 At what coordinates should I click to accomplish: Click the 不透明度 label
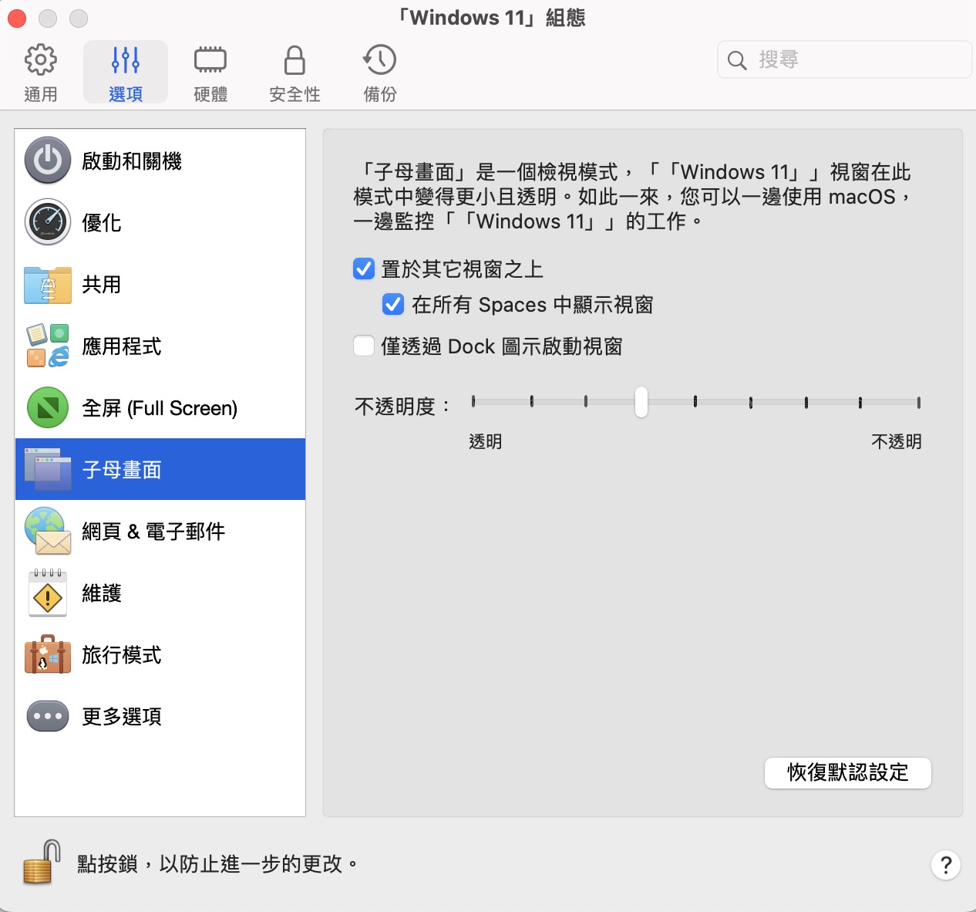click(402, 406)
